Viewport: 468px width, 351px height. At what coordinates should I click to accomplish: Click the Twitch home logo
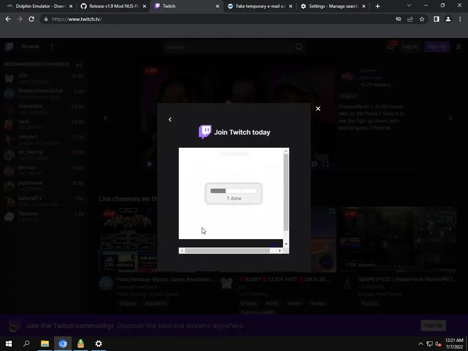[9, 47]
